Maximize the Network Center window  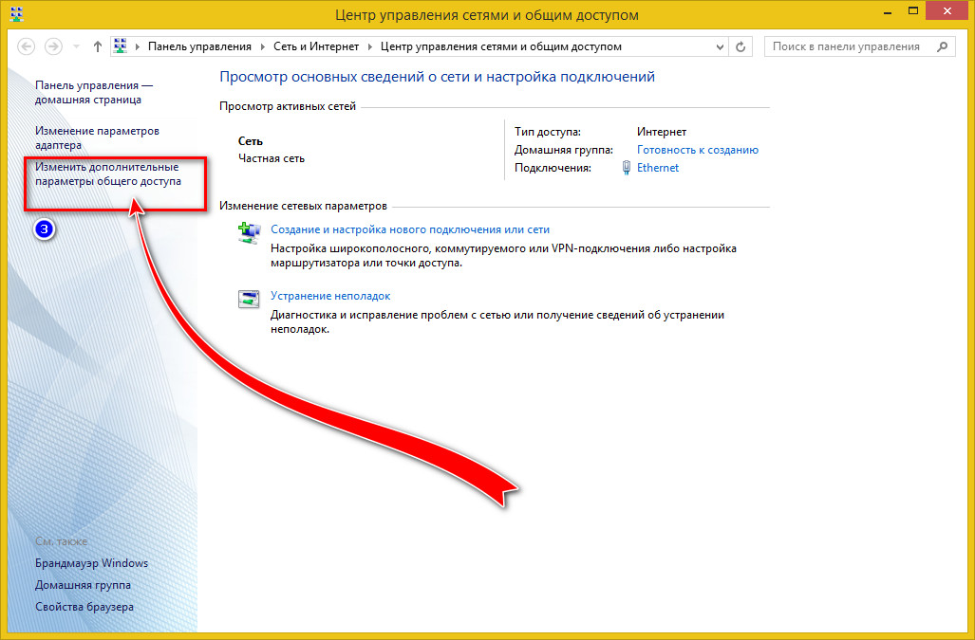913,11
